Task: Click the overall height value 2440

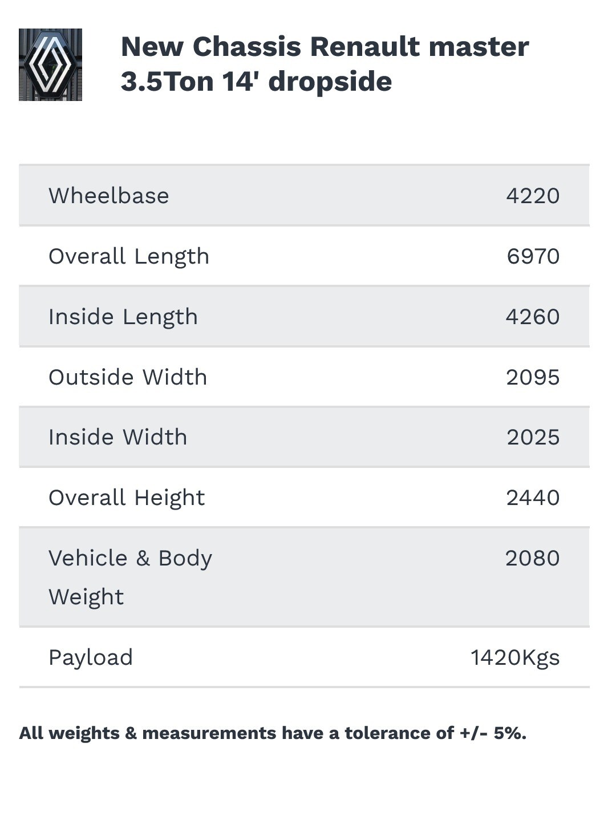Action: pyautogui.click(x=533, y=498)
